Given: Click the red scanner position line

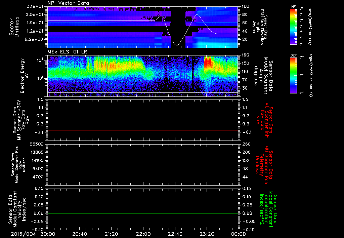Looking at the screenshot, I should tap(143, 171).
